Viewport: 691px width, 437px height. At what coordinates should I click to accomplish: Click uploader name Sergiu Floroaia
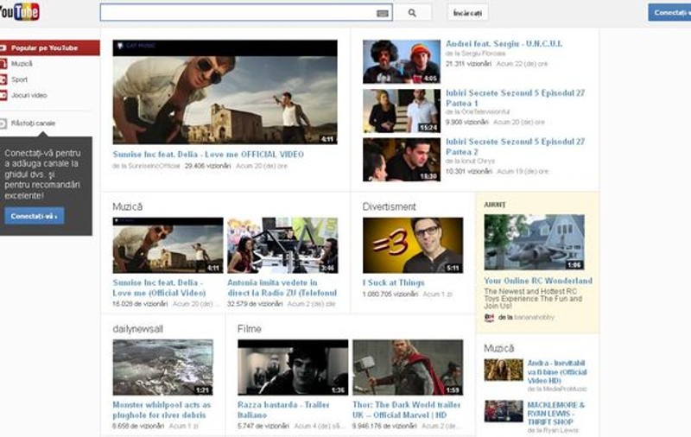point(483,54)
